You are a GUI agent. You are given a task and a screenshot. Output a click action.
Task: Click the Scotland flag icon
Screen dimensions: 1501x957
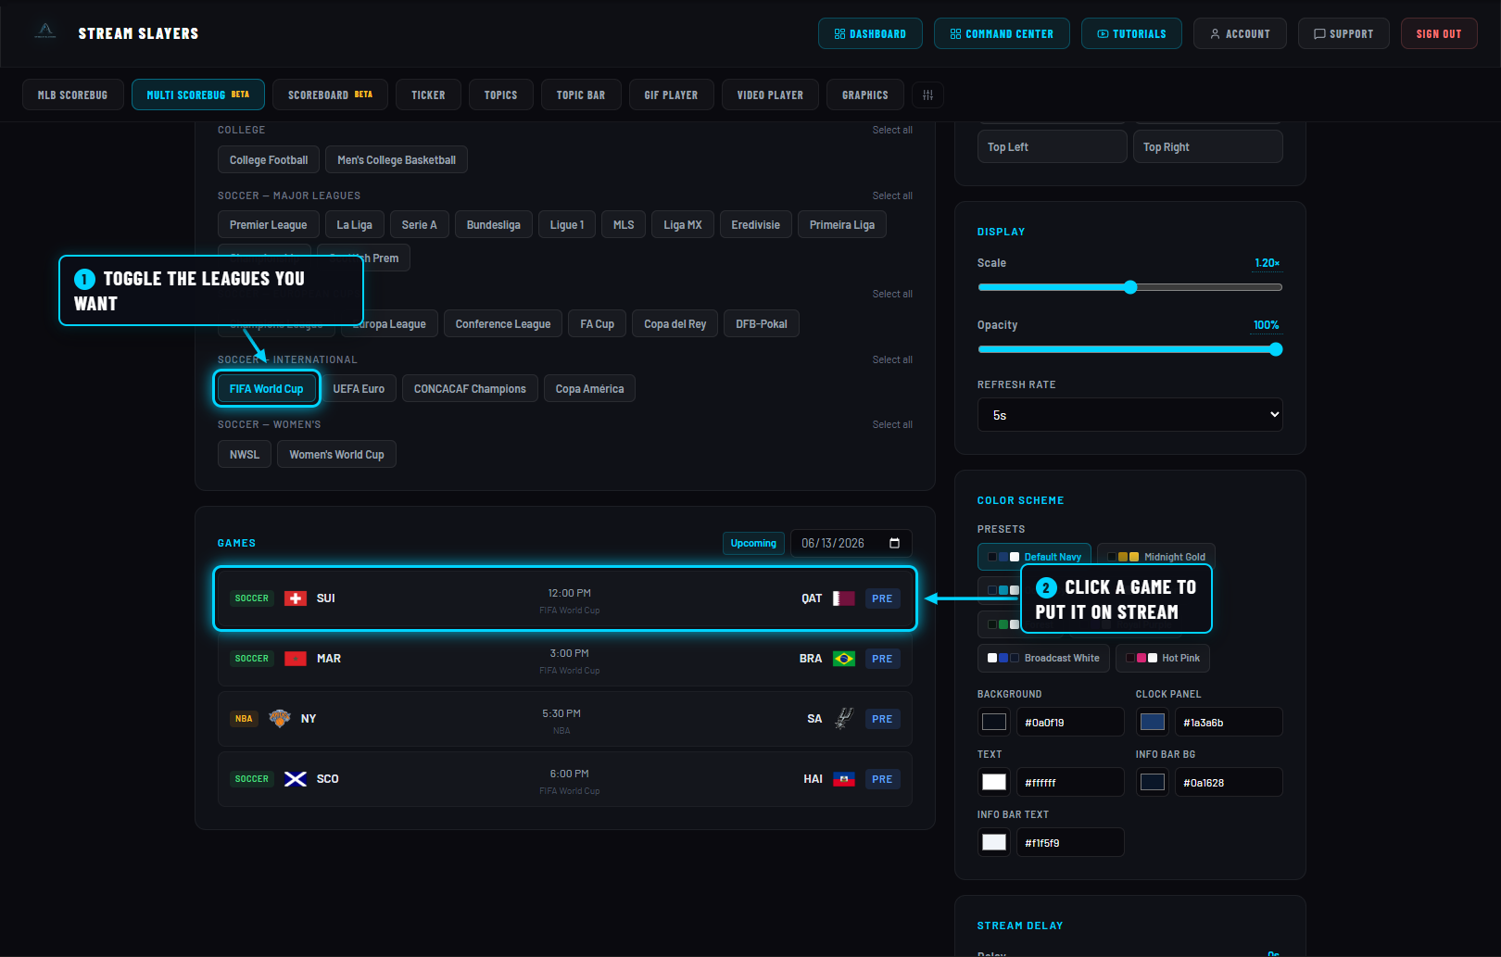click(296, 779)
